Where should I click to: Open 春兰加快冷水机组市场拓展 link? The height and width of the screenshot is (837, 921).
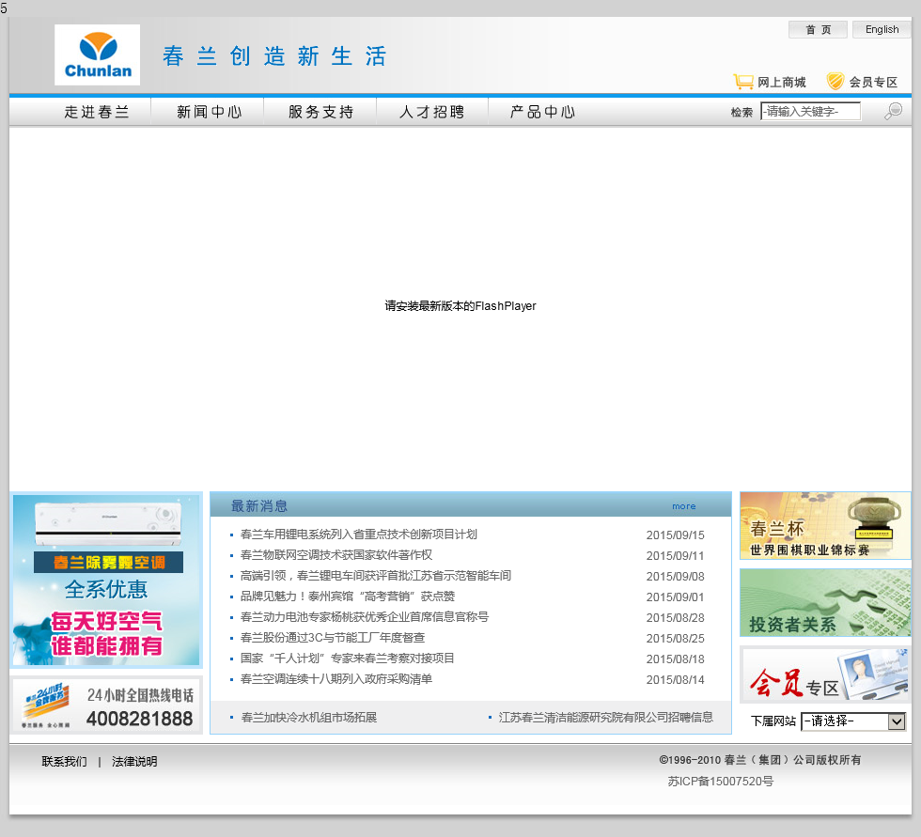(x=309, y=718)
